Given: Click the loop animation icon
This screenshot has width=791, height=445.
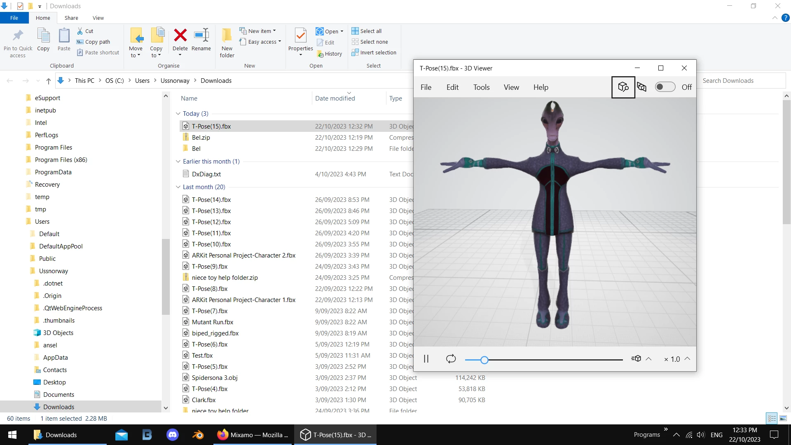Looking at the screenshot, I should click(451, 359).
